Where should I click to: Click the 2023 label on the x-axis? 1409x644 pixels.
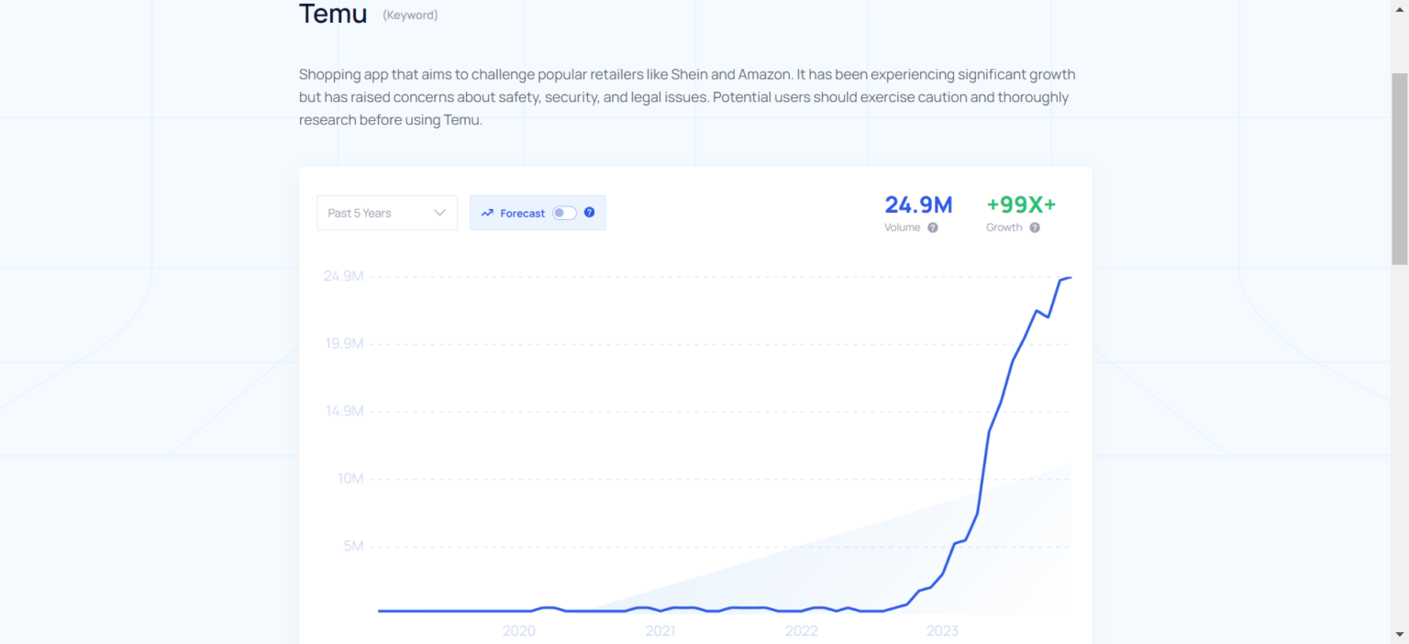(943, 631)
